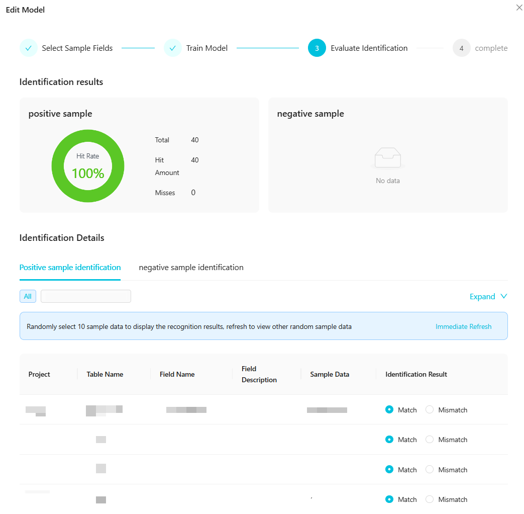
Task: Click Immediate Refresh link
Action: click(x=463, y=326)
